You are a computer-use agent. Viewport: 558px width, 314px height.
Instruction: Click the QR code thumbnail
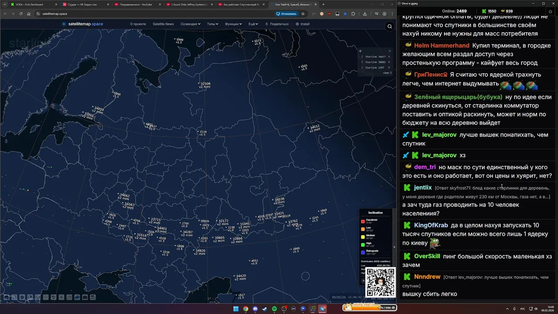(380, 282)
